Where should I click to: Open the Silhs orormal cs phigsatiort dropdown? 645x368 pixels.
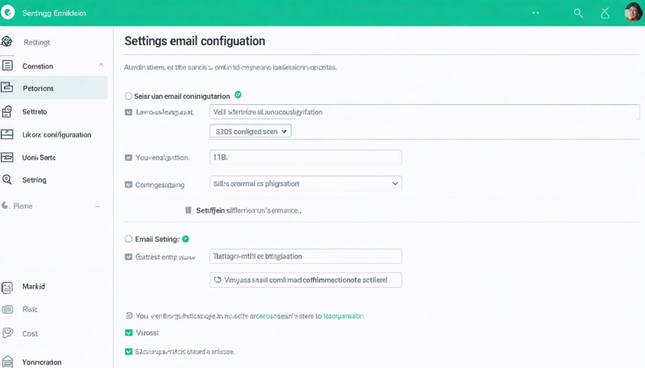305,183
